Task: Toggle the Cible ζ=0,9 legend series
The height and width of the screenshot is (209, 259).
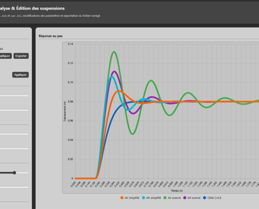Action: click(x=212, y=198)
